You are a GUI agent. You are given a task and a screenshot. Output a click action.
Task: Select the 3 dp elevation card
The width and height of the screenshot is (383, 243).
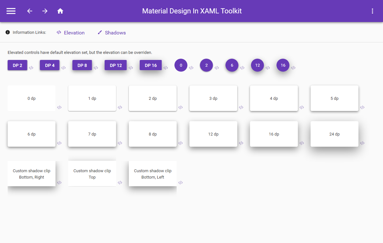coord(213,98)
